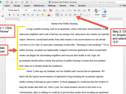Align text left
Screen dimensions: 126x94
pyautogui.click(x=57, y=15)
